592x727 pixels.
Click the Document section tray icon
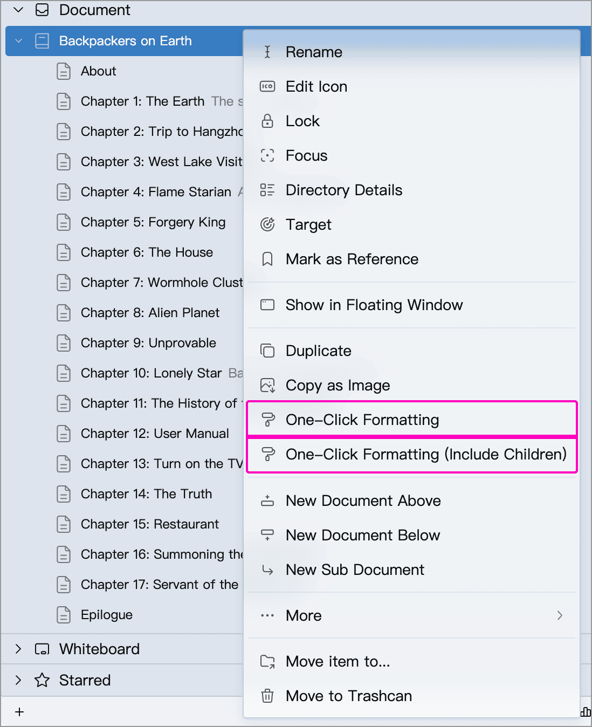tap(42, 10)
